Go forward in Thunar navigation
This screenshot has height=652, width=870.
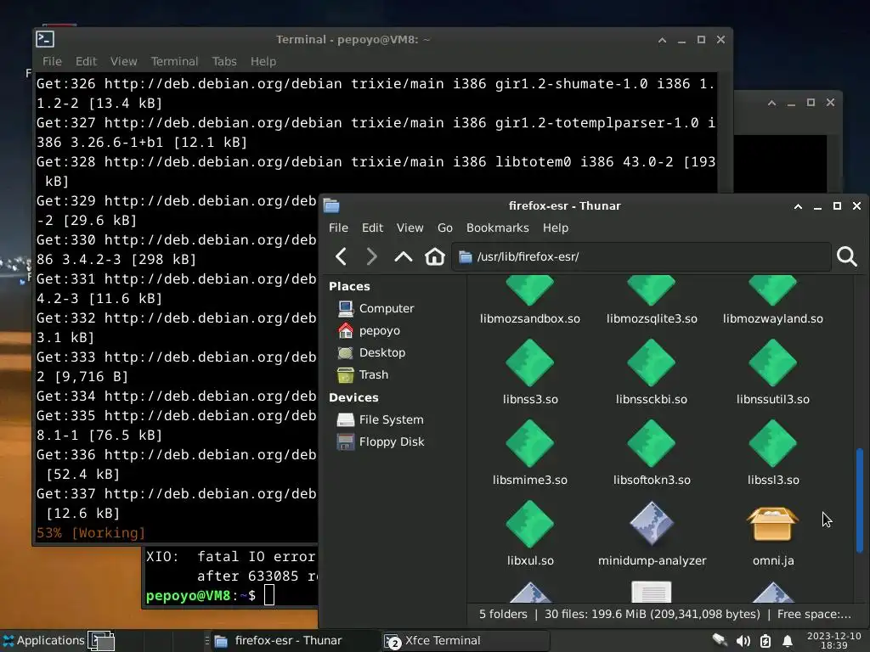point(372,256)
